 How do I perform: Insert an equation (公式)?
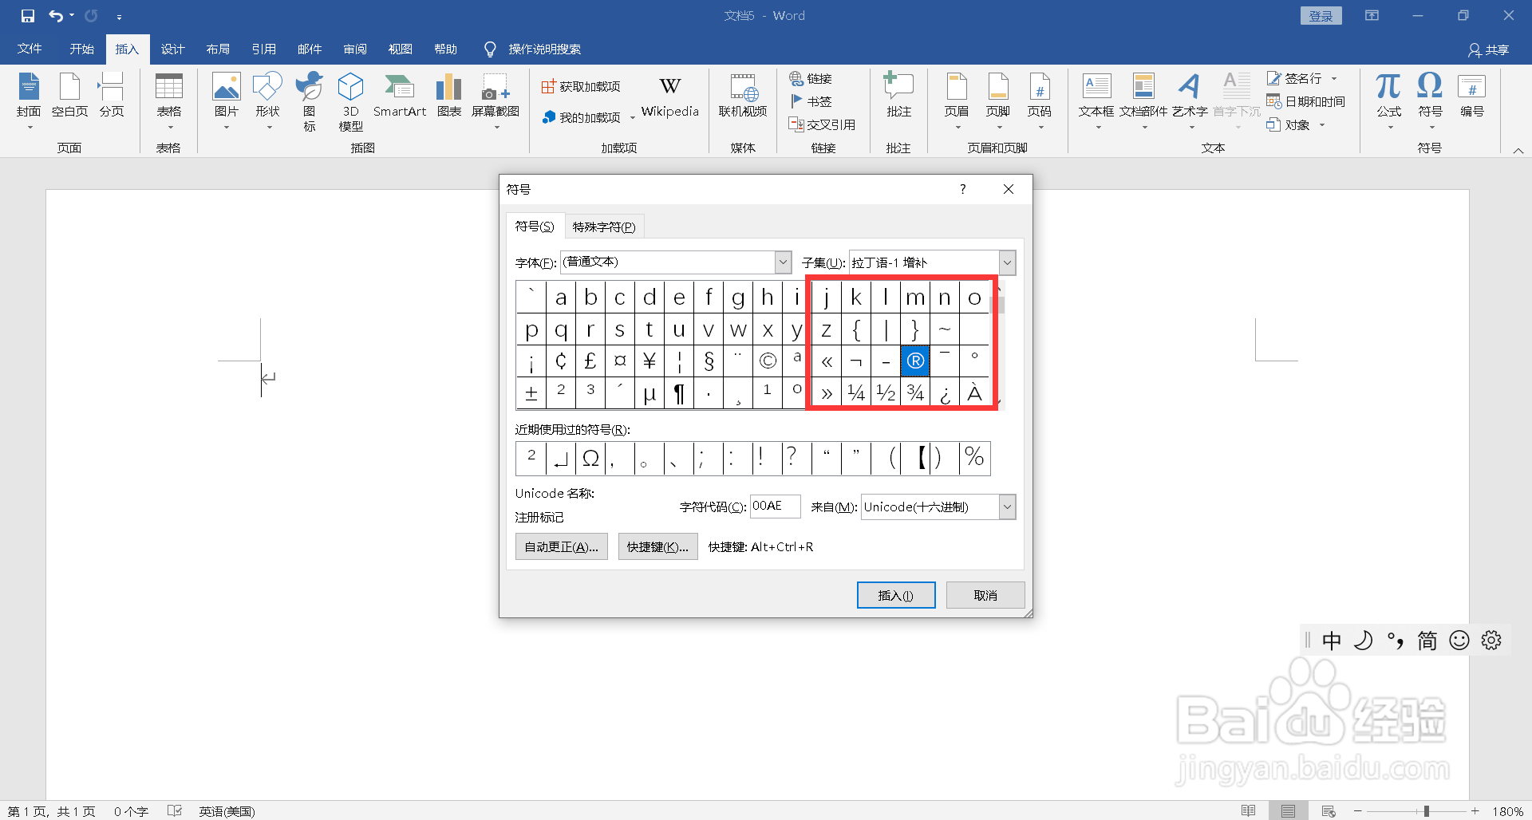[1389, 101]
